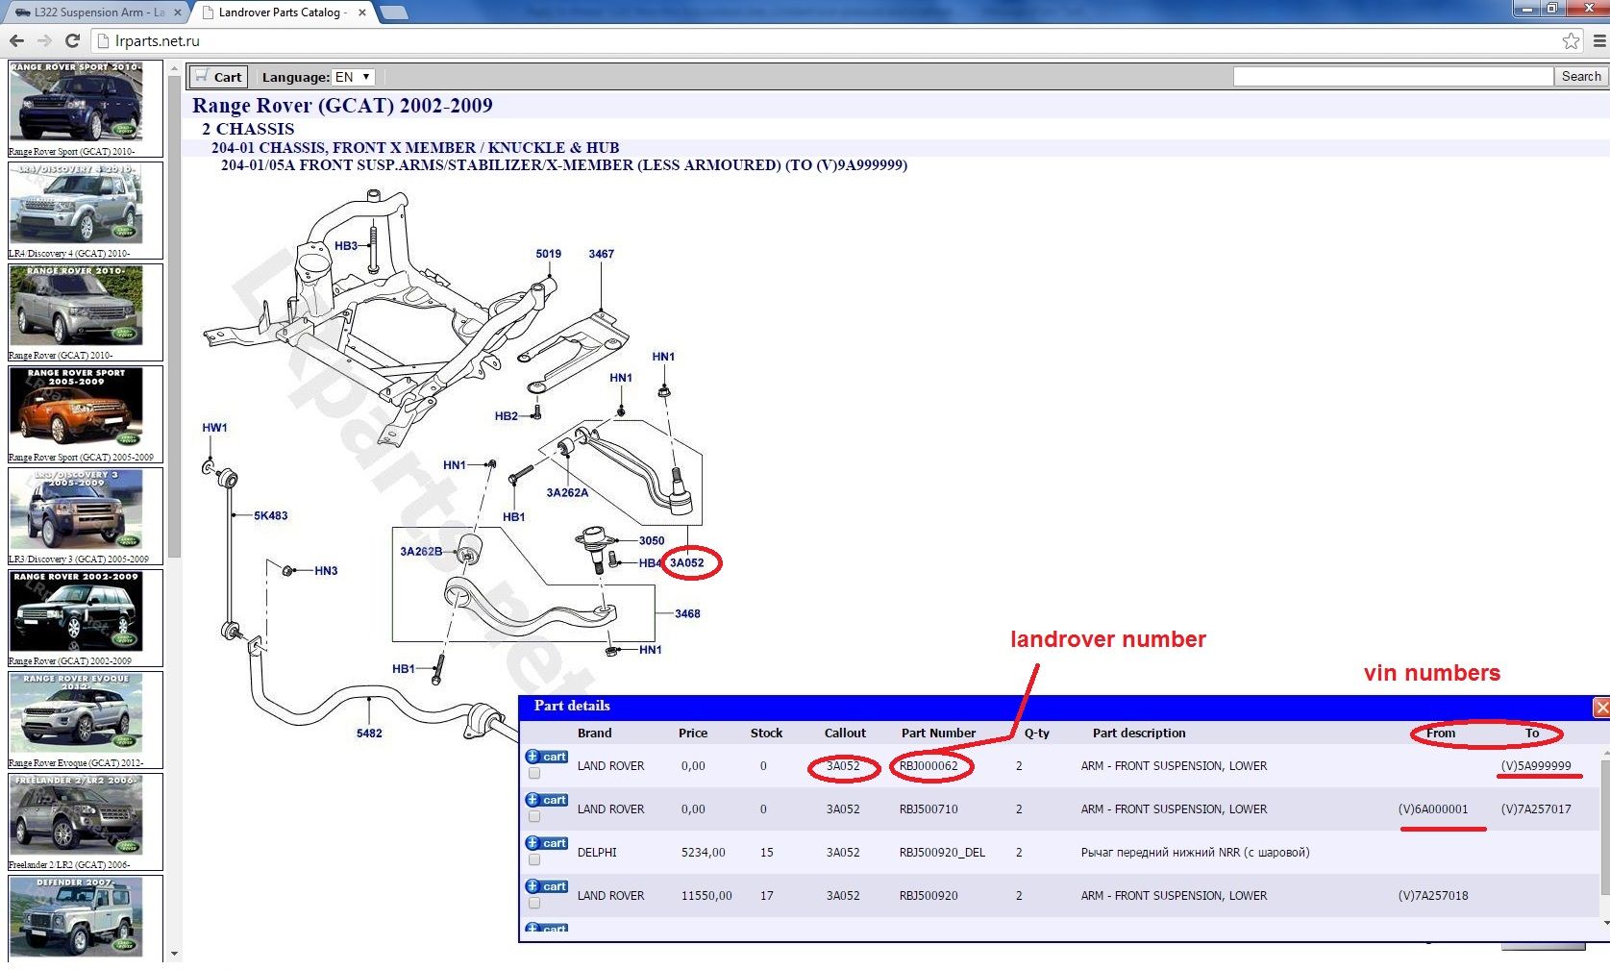Select callout 3468 in the diagram
The width and height of the screenshot is (1610, 970).
[x=687, y=613]
